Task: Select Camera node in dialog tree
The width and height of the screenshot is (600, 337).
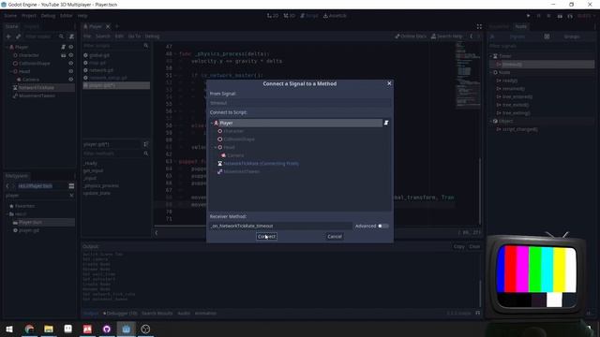Action: (x=235, y=155)
